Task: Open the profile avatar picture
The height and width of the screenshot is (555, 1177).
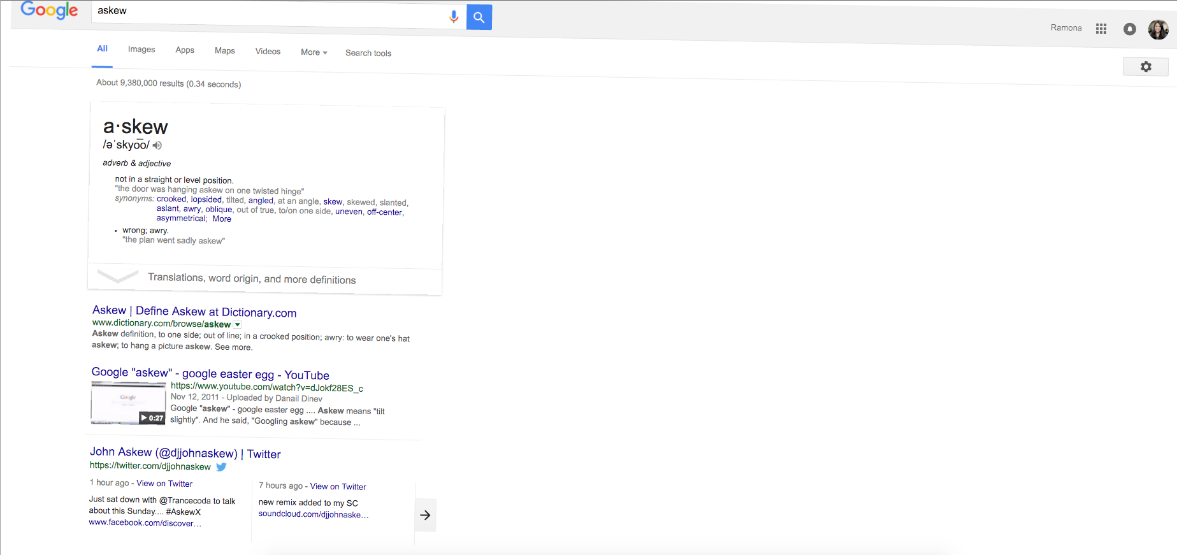Action: (1158, 29)
